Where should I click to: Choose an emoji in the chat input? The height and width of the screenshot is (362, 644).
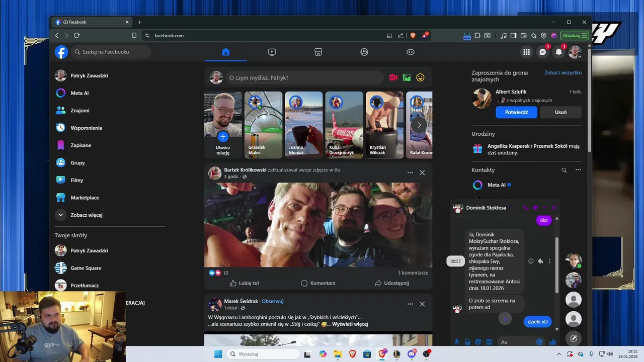(539, 342)
